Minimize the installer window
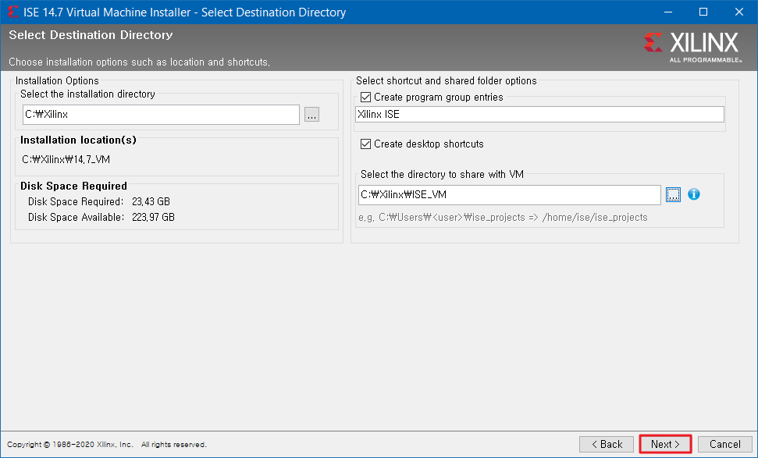This screenshot has width=758, height=458. pos(668,12)
